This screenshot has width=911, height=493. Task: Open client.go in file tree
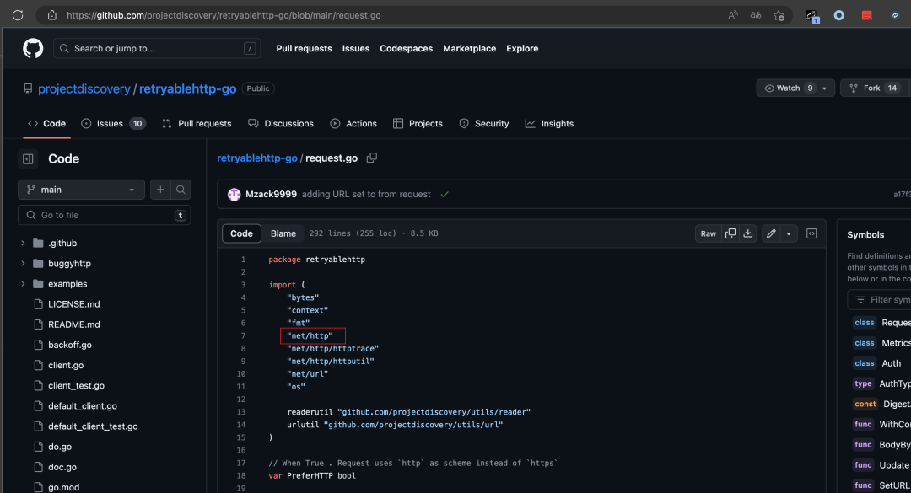[x=66, y=365]
